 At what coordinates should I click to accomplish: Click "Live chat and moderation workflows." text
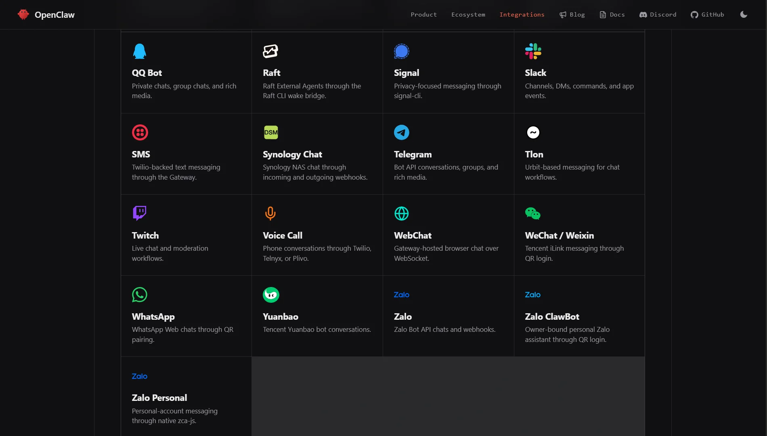(x=170, y=253)
